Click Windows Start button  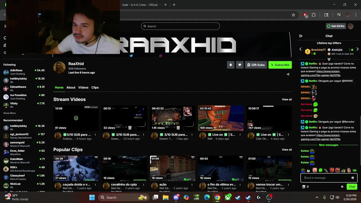click(92, 197)
